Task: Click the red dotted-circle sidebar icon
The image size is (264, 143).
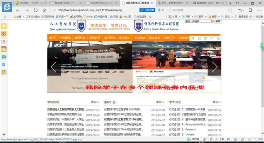Action: (x=4, y=41)
